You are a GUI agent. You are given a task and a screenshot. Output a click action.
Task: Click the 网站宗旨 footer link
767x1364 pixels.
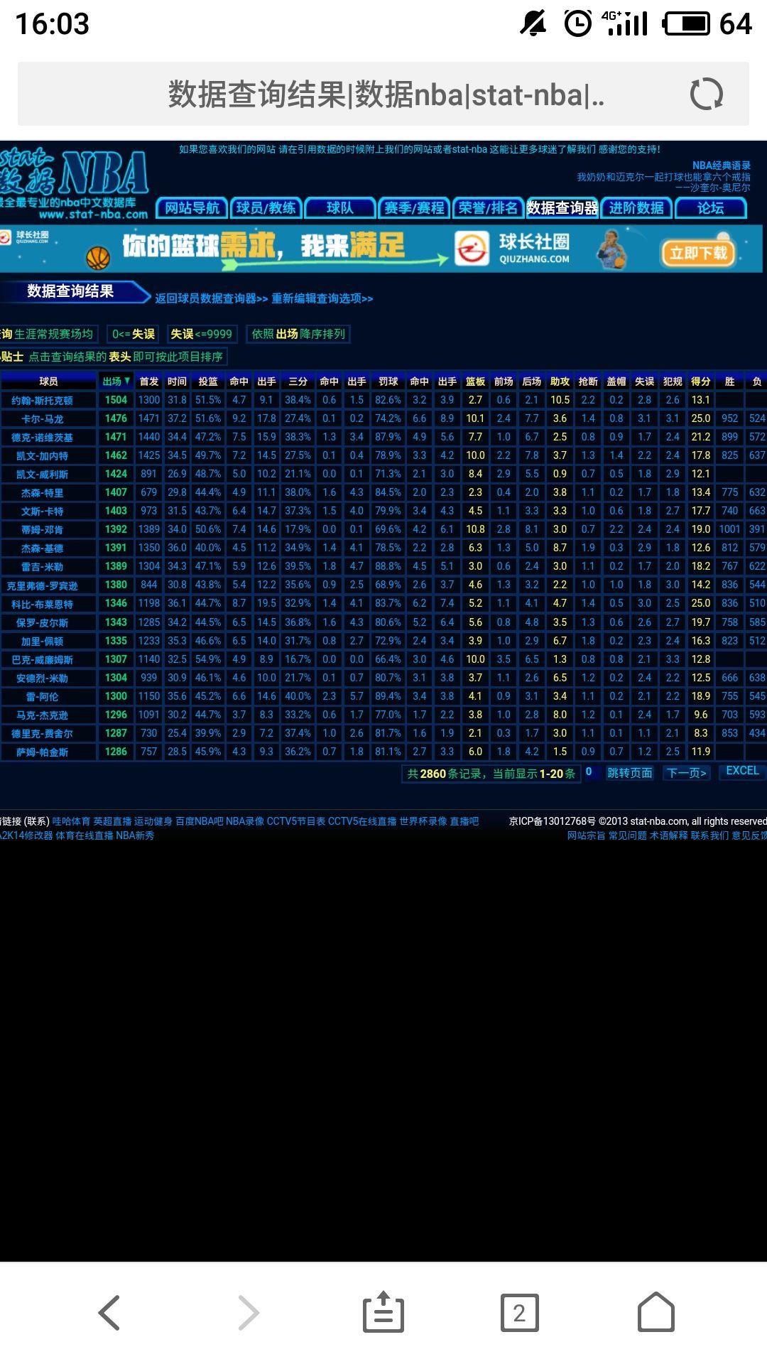(586, 835)
